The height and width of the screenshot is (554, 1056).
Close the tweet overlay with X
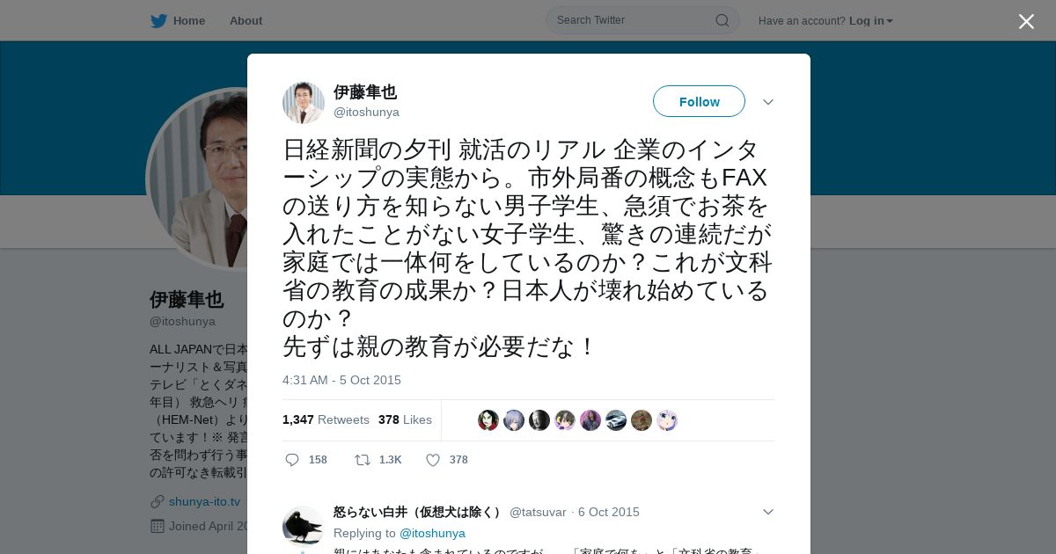click(1026, 21)
